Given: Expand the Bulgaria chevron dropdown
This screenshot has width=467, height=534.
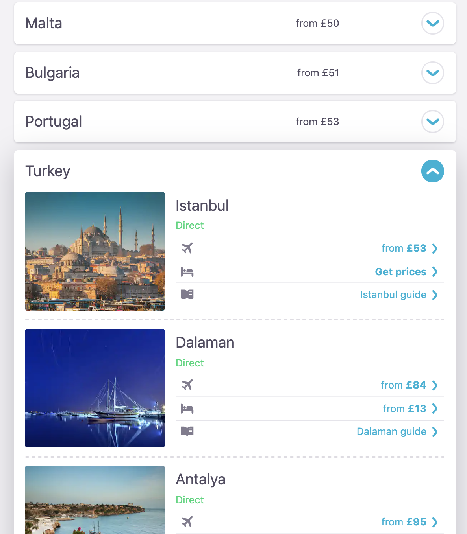Looking at the screenshot, I should (x=432, y=73).
